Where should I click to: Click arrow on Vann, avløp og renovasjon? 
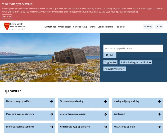point(105,114)
